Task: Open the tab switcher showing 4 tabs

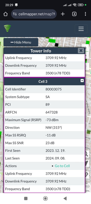Action: tap(74, 14)
